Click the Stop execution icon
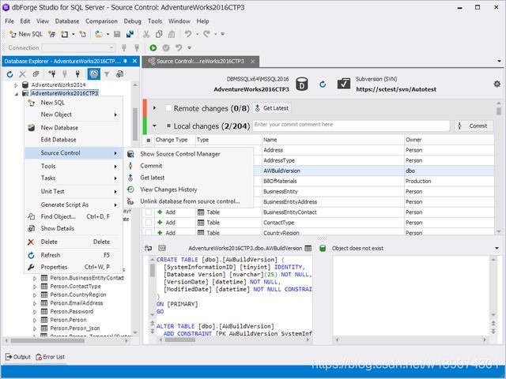 (166, 47)
